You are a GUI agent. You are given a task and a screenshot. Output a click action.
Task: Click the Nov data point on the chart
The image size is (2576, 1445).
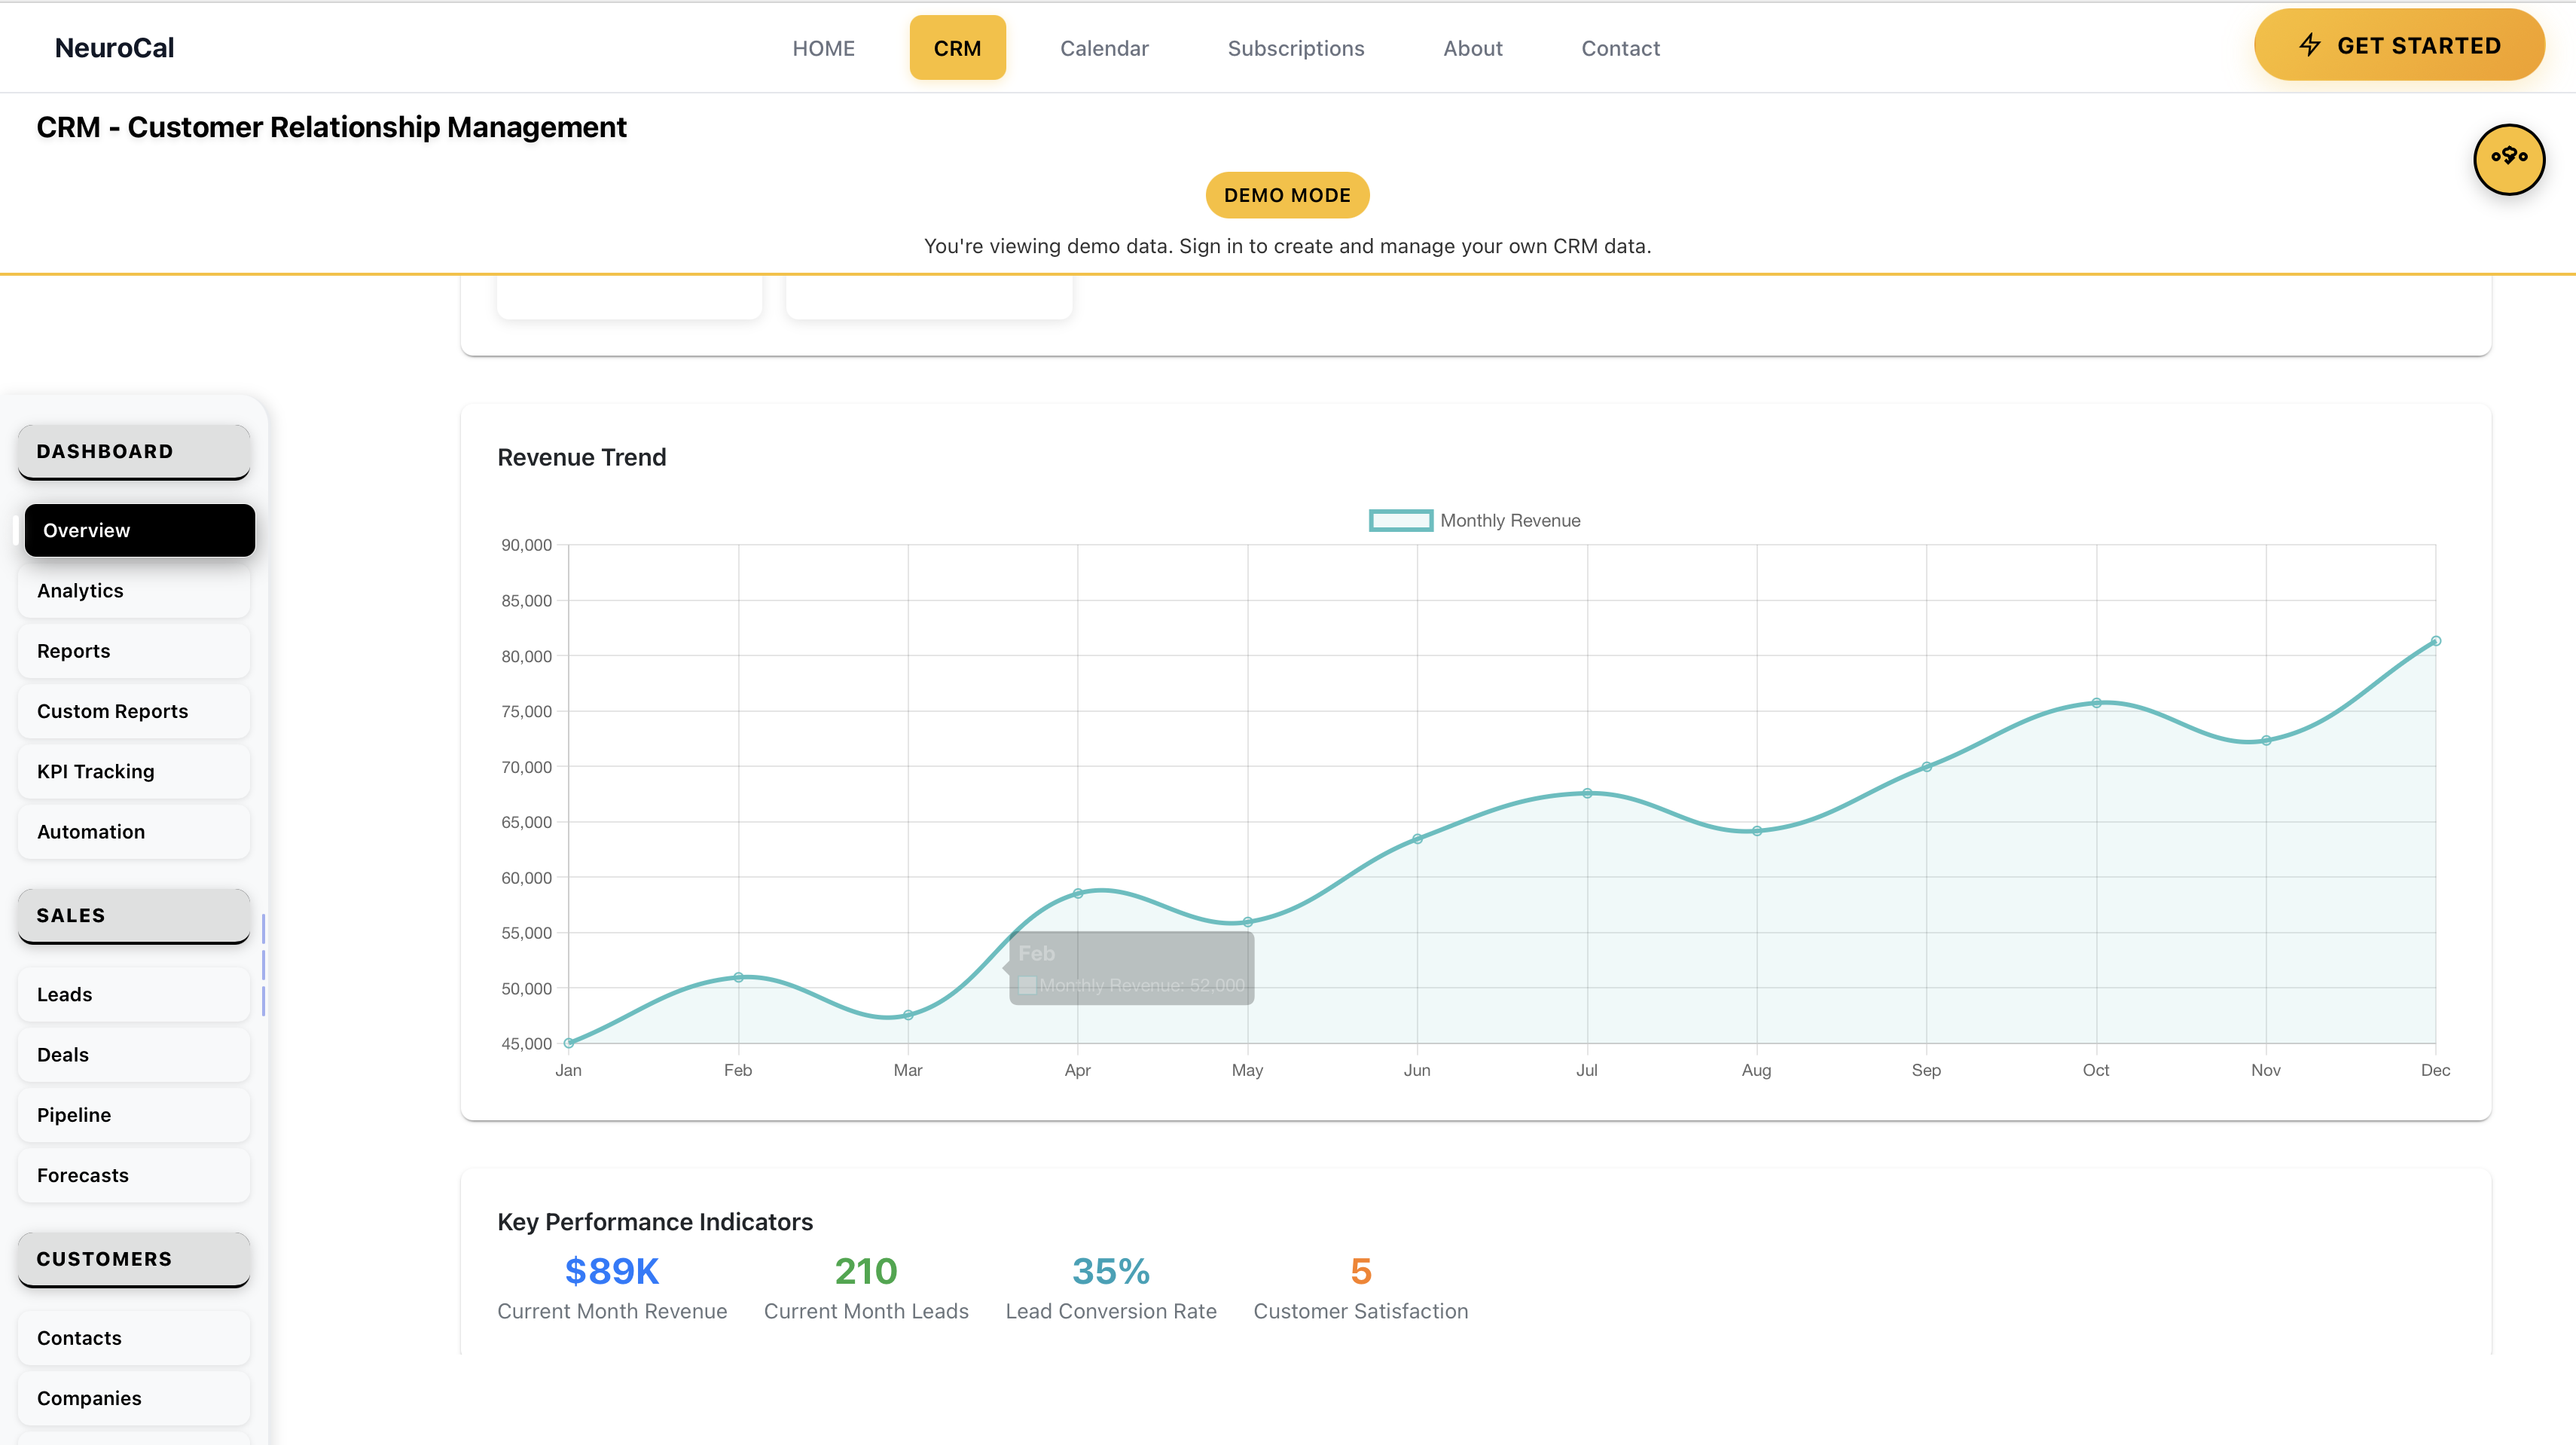click(2266, 741)
